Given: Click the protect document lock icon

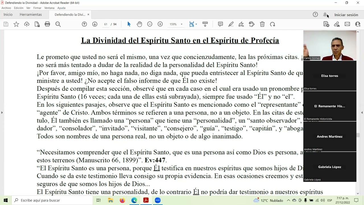Looking at the screenshot, I should pyautogui.click(x=37, y=24).
